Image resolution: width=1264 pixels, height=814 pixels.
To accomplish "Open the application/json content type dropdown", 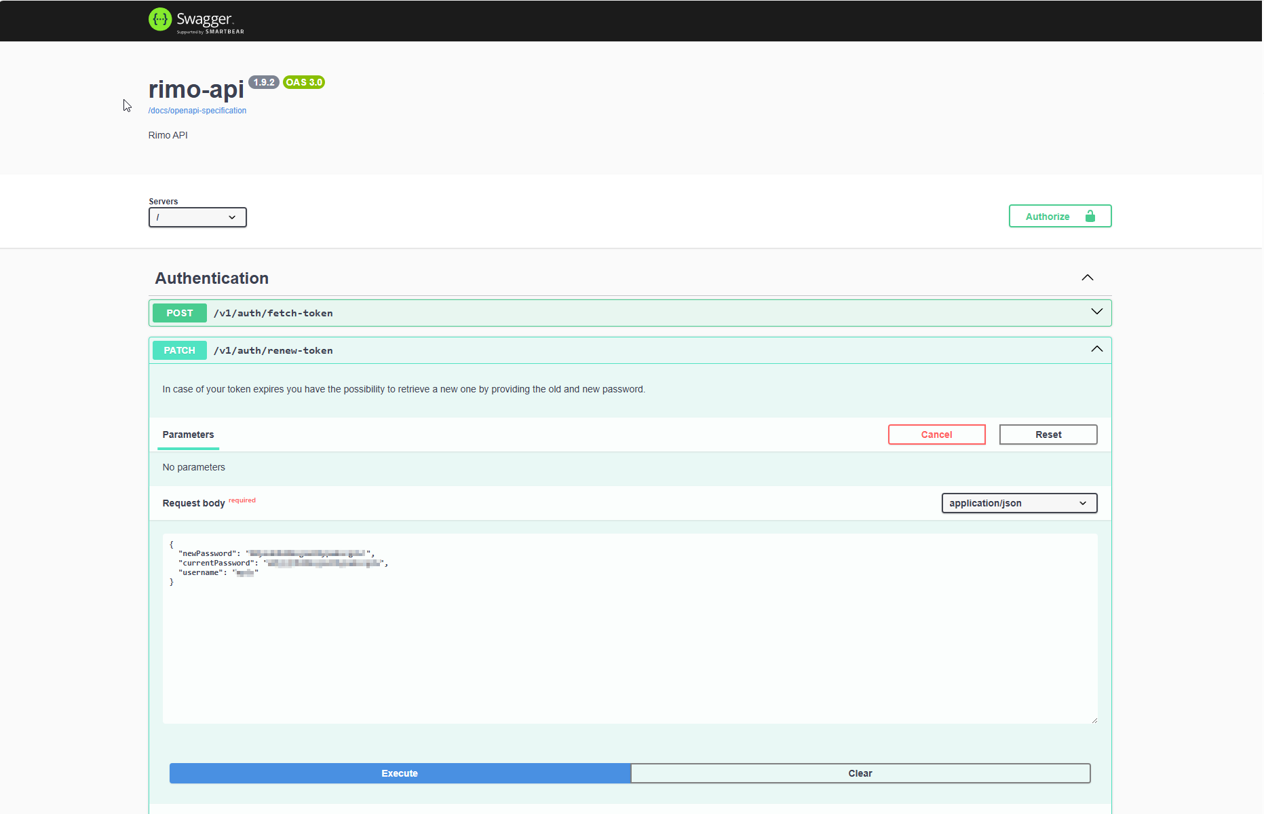I will [1019, 503].
